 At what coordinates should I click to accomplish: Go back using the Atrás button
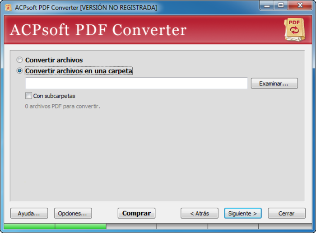[x=200, y=213]
